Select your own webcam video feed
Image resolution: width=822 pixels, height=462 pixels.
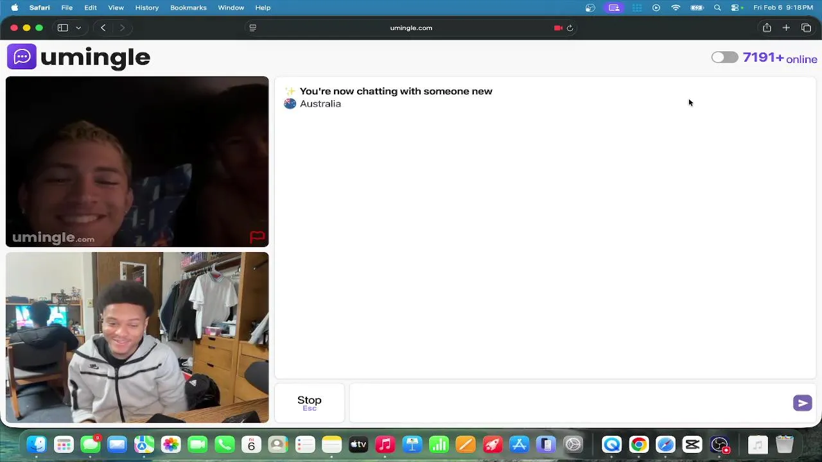coord(137,338)
